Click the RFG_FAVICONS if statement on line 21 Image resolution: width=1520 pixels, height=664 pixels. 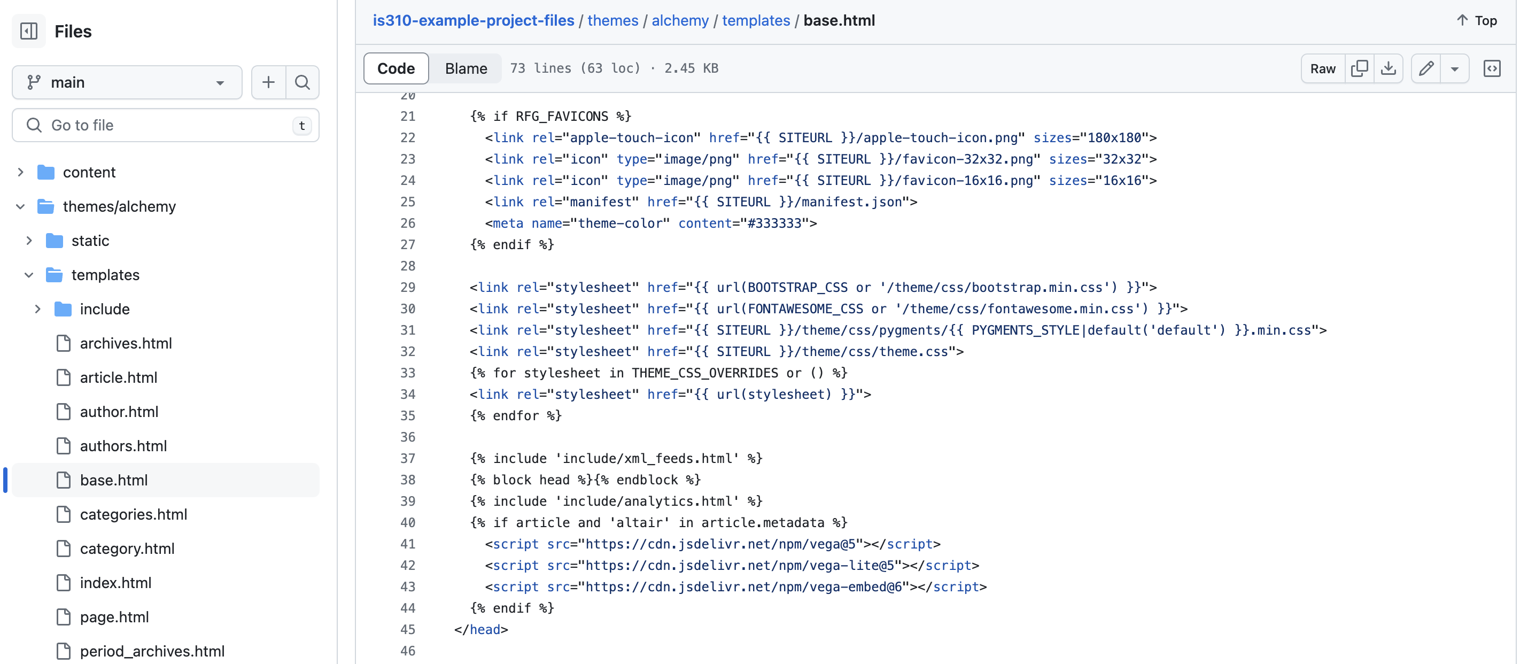coord(550,116)
